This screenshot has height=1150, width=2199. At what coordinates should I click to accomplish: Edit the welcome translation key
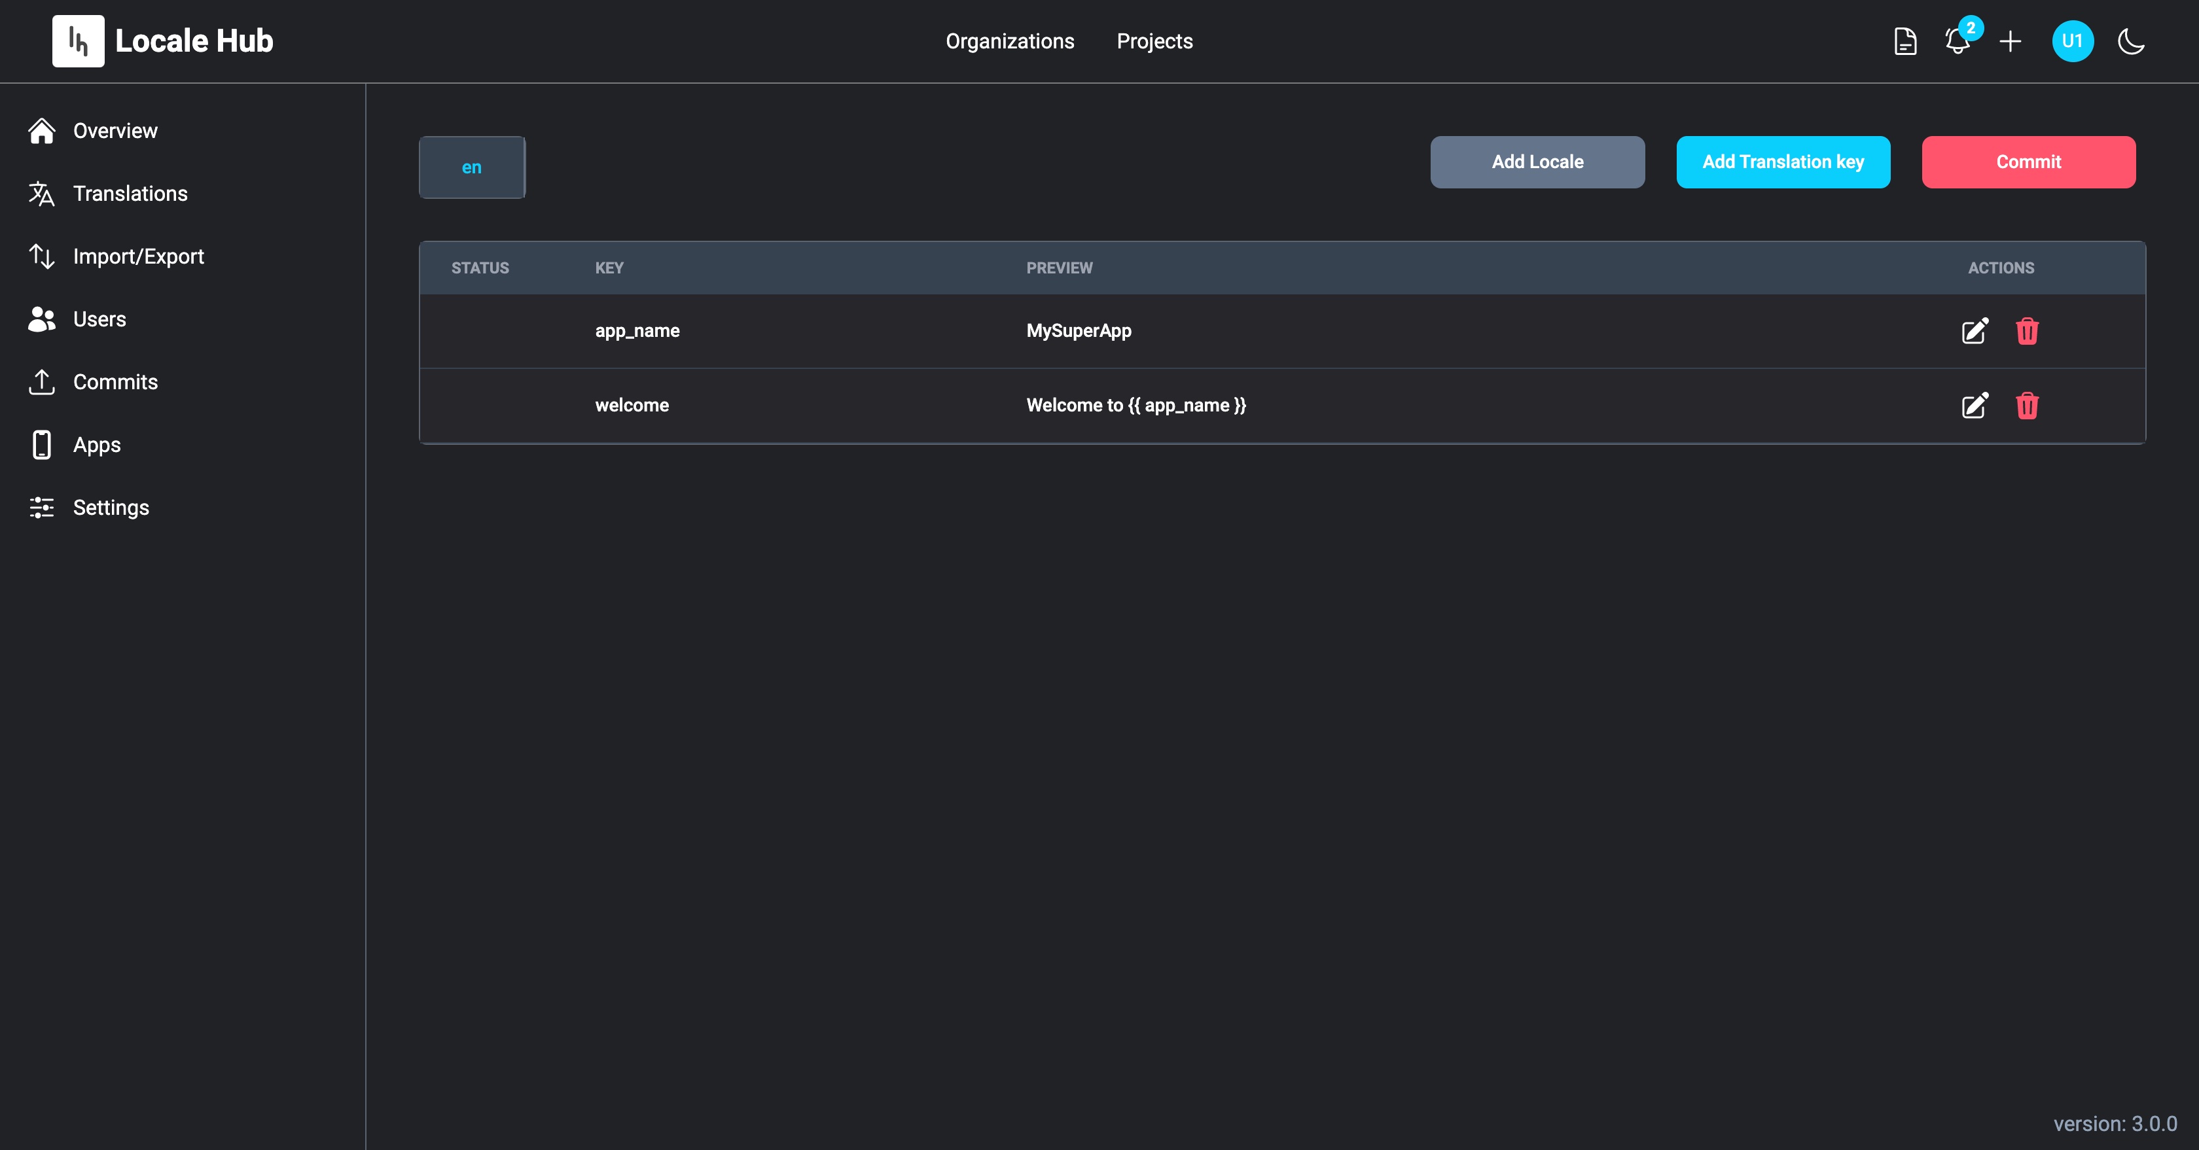[x=1975, y=405]
